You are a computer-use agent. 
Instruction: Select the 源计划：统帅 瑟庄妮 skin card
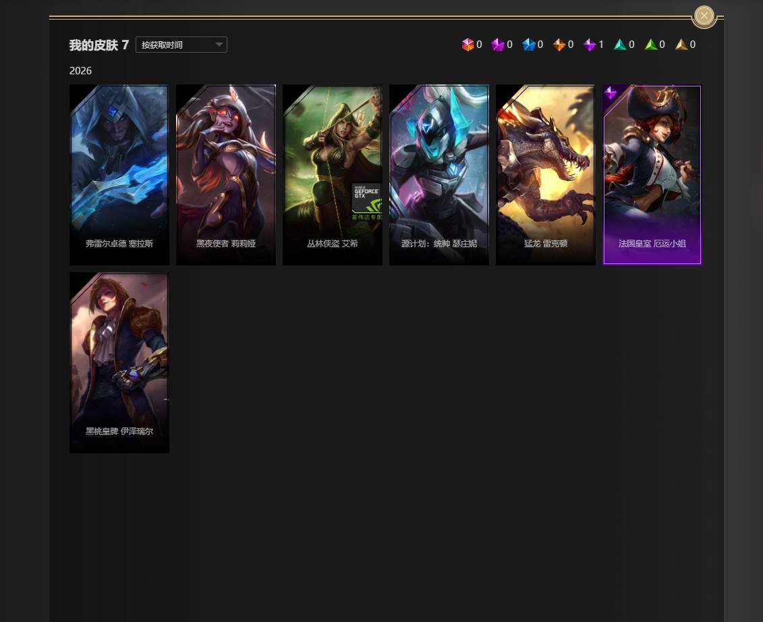coord(439,175)
